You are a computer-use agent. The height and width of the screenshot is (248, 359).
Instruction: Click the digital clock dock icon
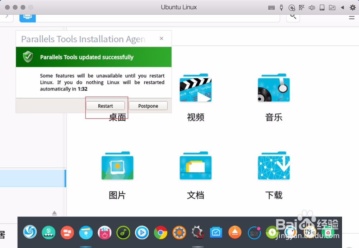309,233
